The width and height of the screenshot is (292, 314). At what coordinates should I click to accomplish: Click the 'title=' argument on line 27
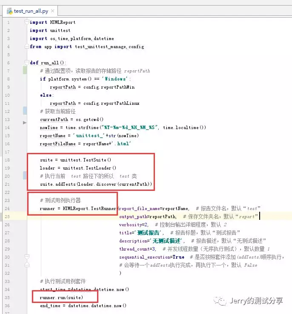point(141,233)
